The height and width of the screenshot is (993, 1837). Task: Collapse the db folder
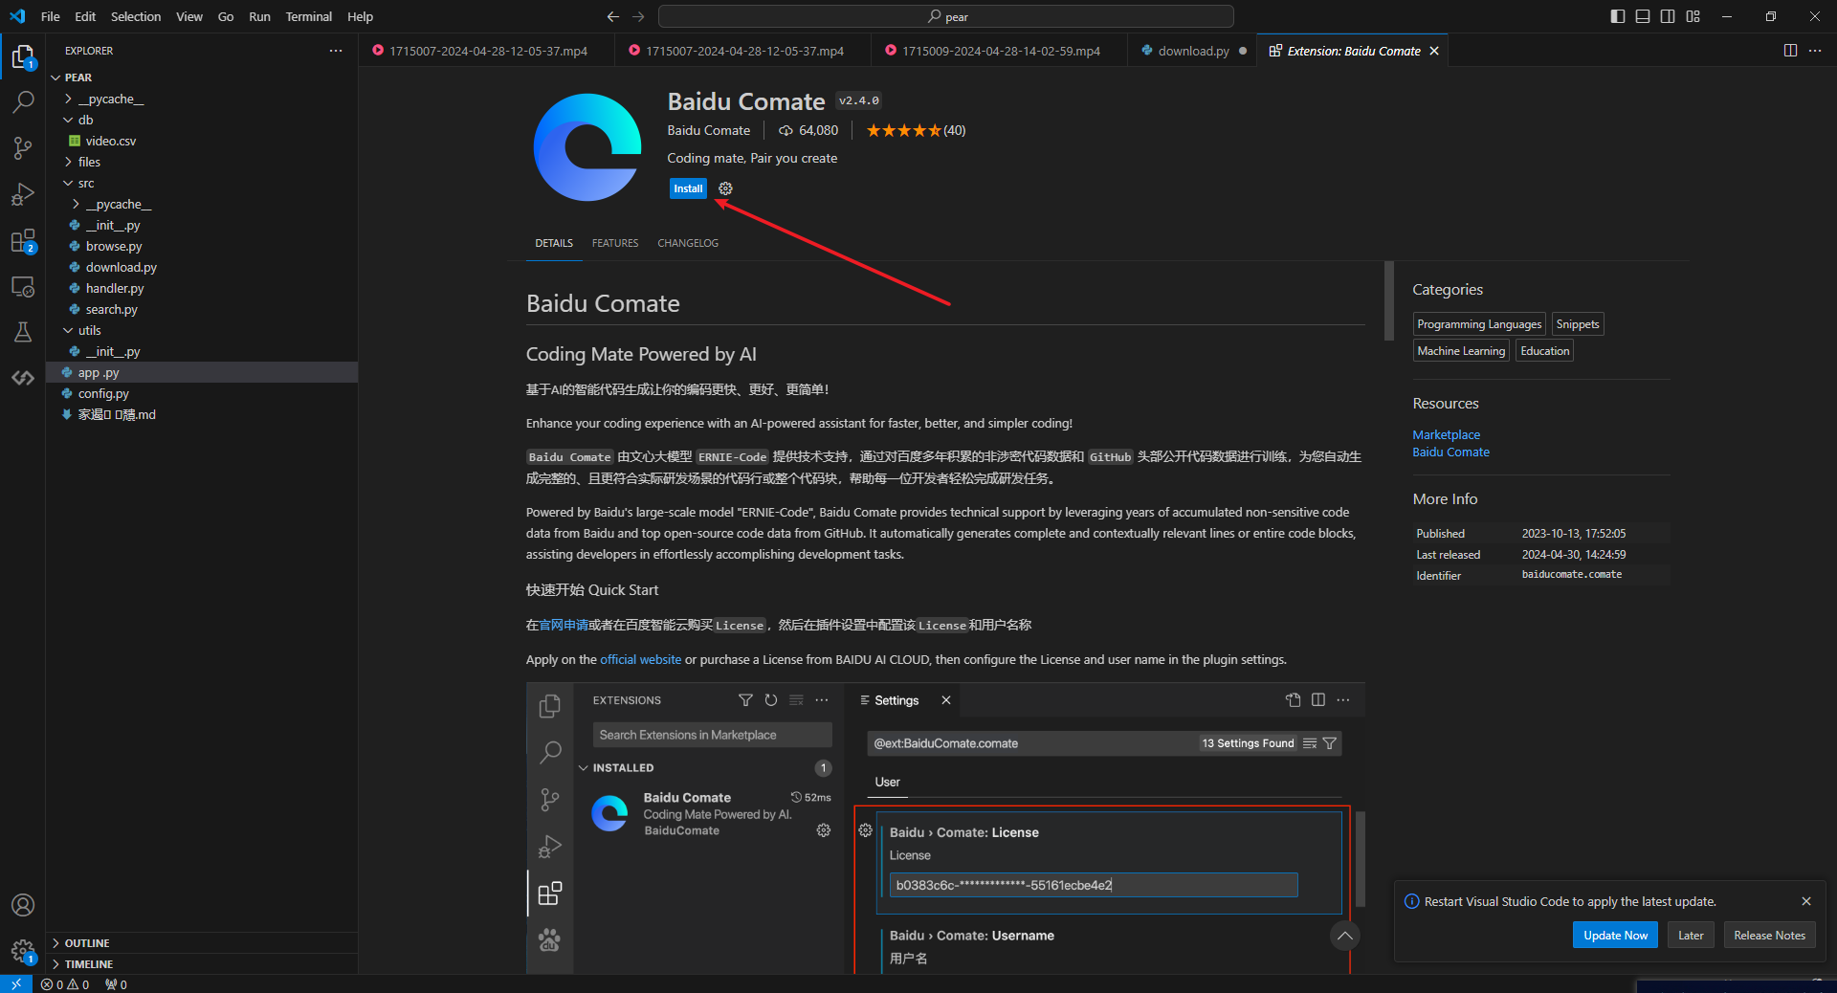coord(202,120)
